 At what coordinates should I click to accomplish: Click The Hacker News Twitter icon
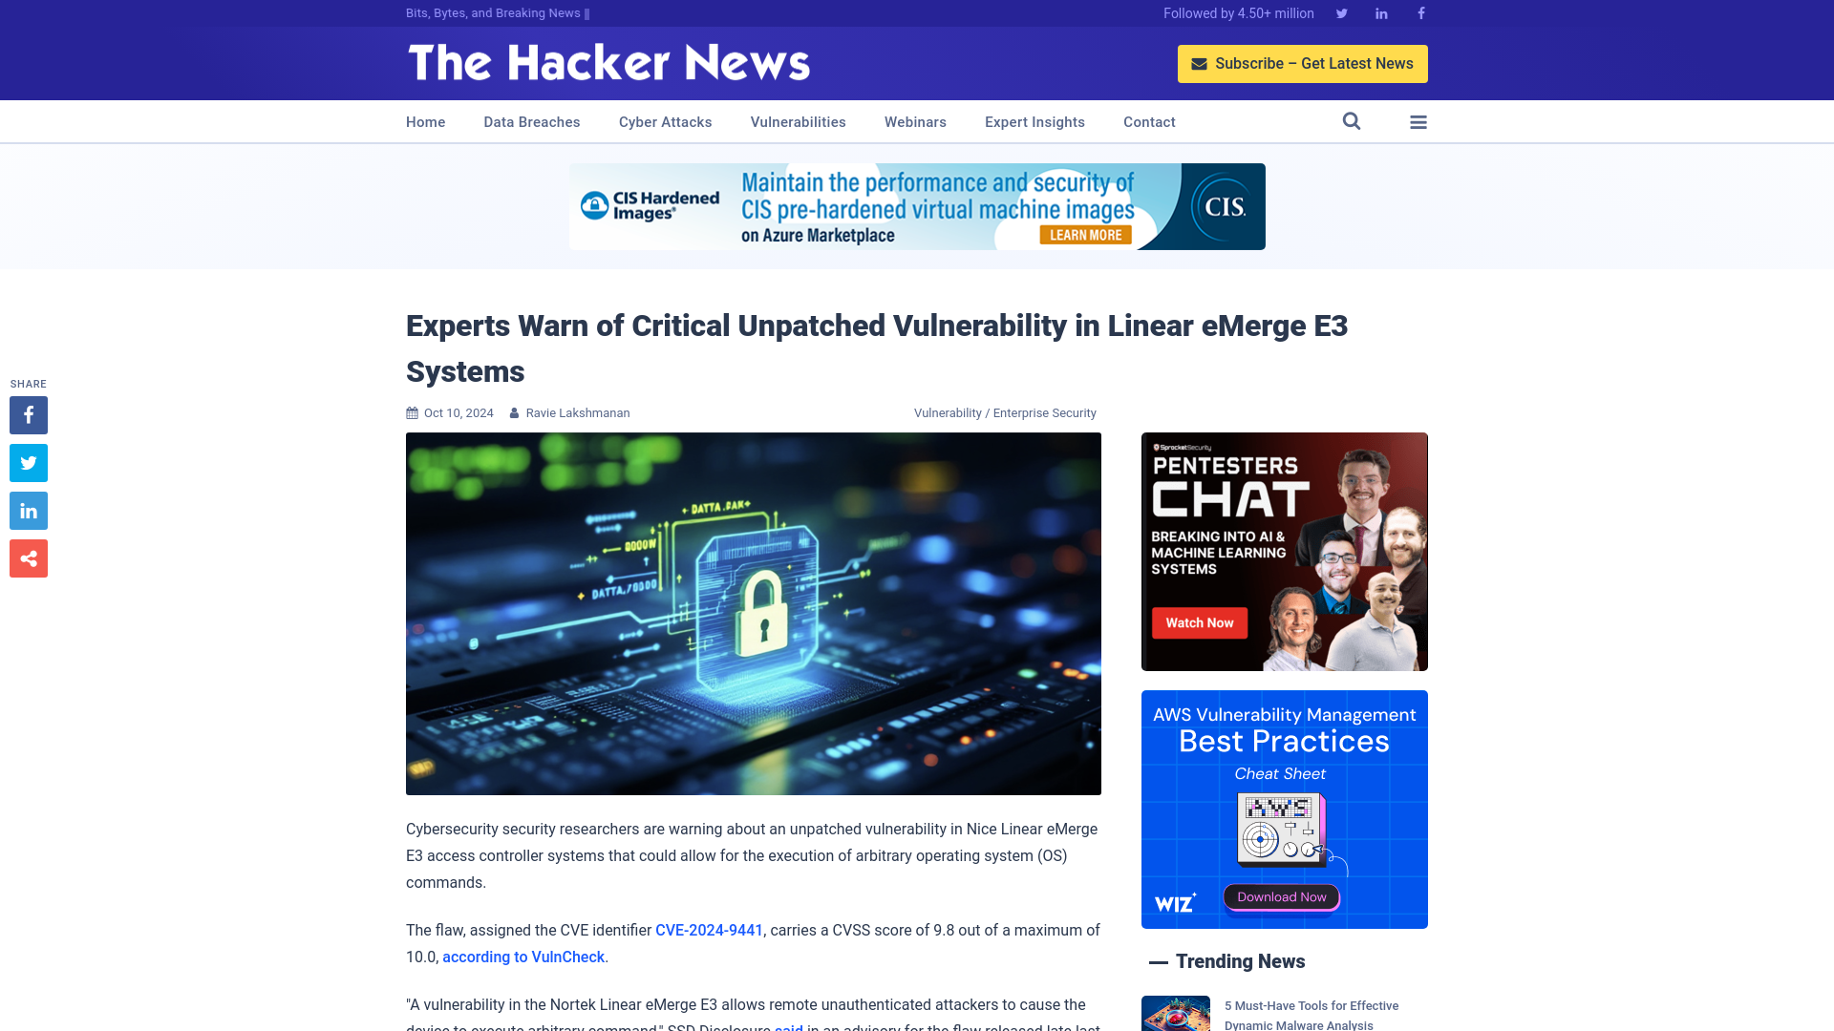(x=1341, y=12)
